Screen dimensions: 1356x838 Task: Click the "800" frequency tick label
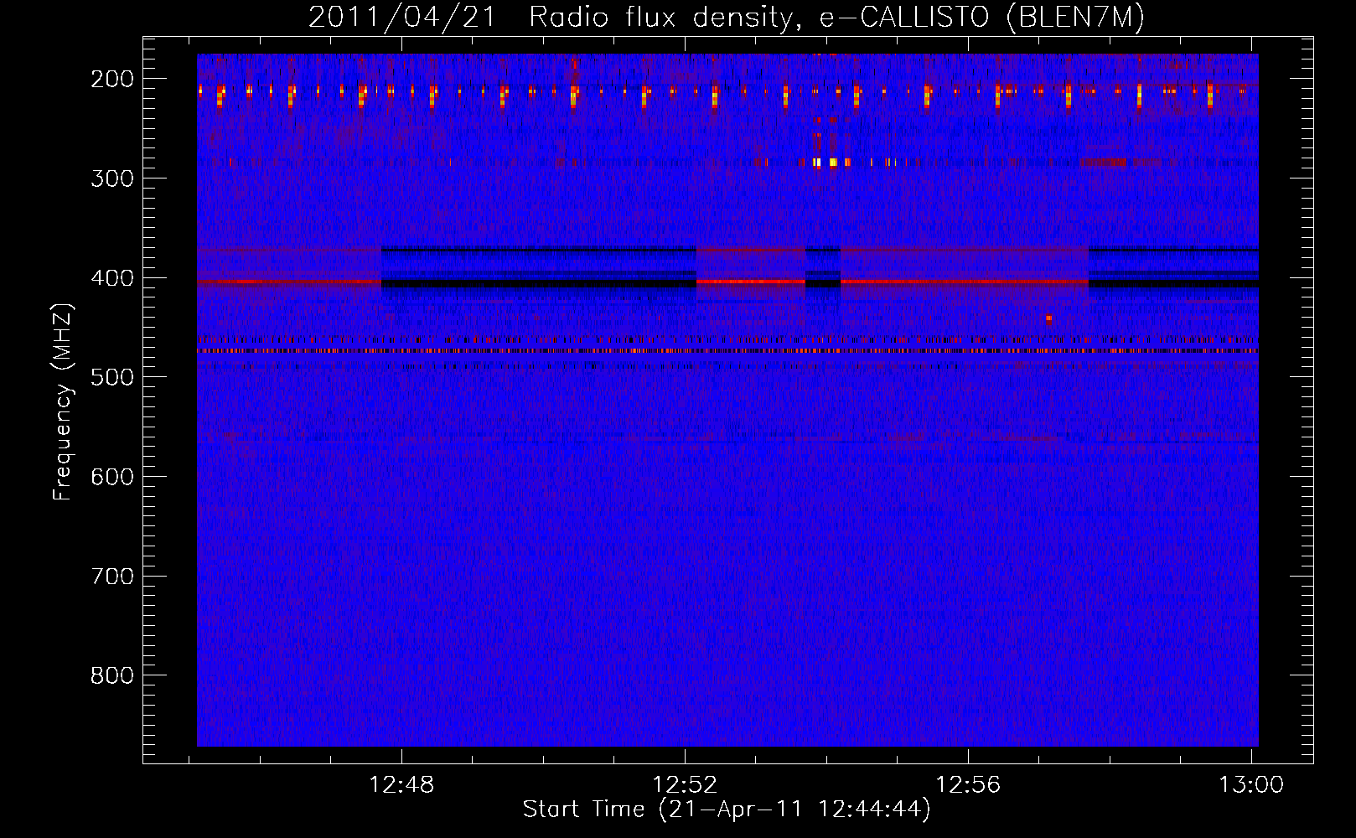[x=112, y=675]
